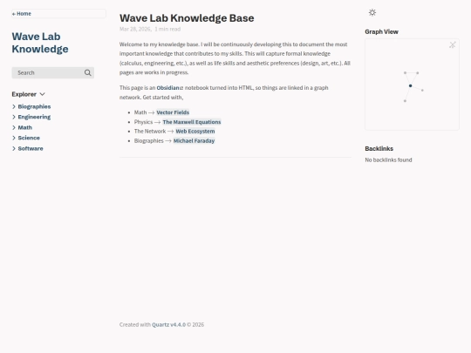Viewport: 471px width, 353px height.
Task: Click the 'No backlinks found' text
Action: [x=388, y=160]
